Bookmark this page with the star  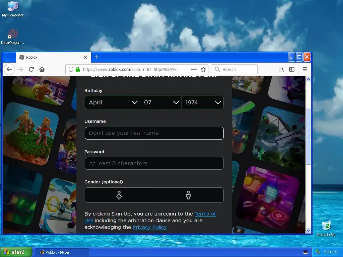pyautogui.click(x=203, y=69)
